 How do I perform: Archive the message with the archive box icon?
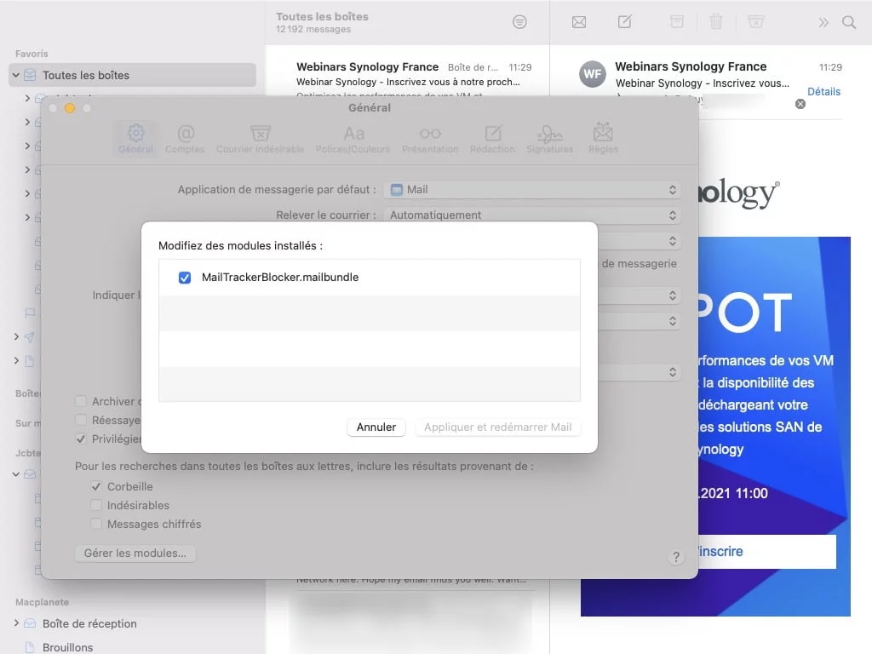(x=677, y=21)
